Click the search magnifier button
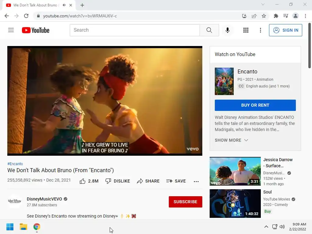The image size is (312, 234). point(209,30)
